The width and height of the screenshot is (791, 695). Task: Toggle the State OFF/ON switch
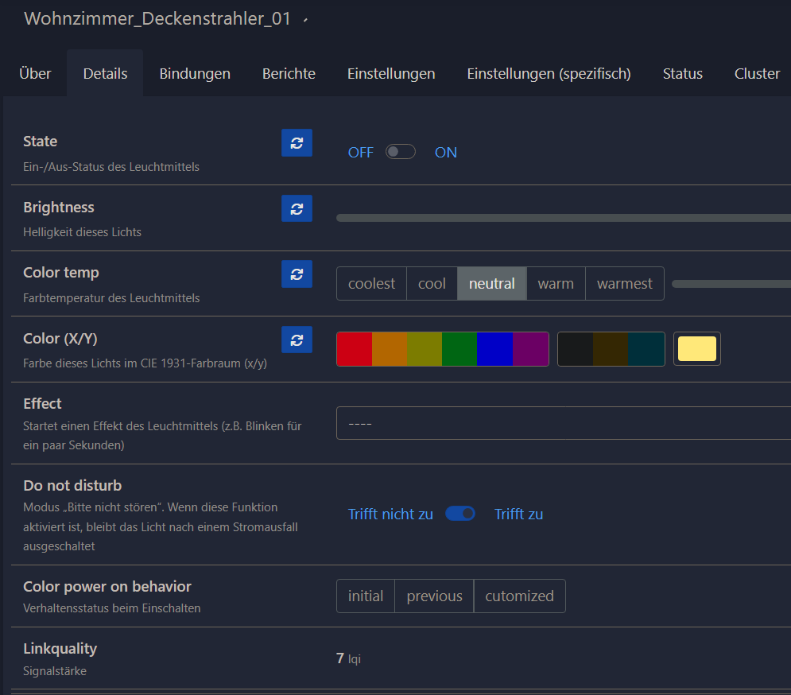pyautogui.click(x=400, y=152)
